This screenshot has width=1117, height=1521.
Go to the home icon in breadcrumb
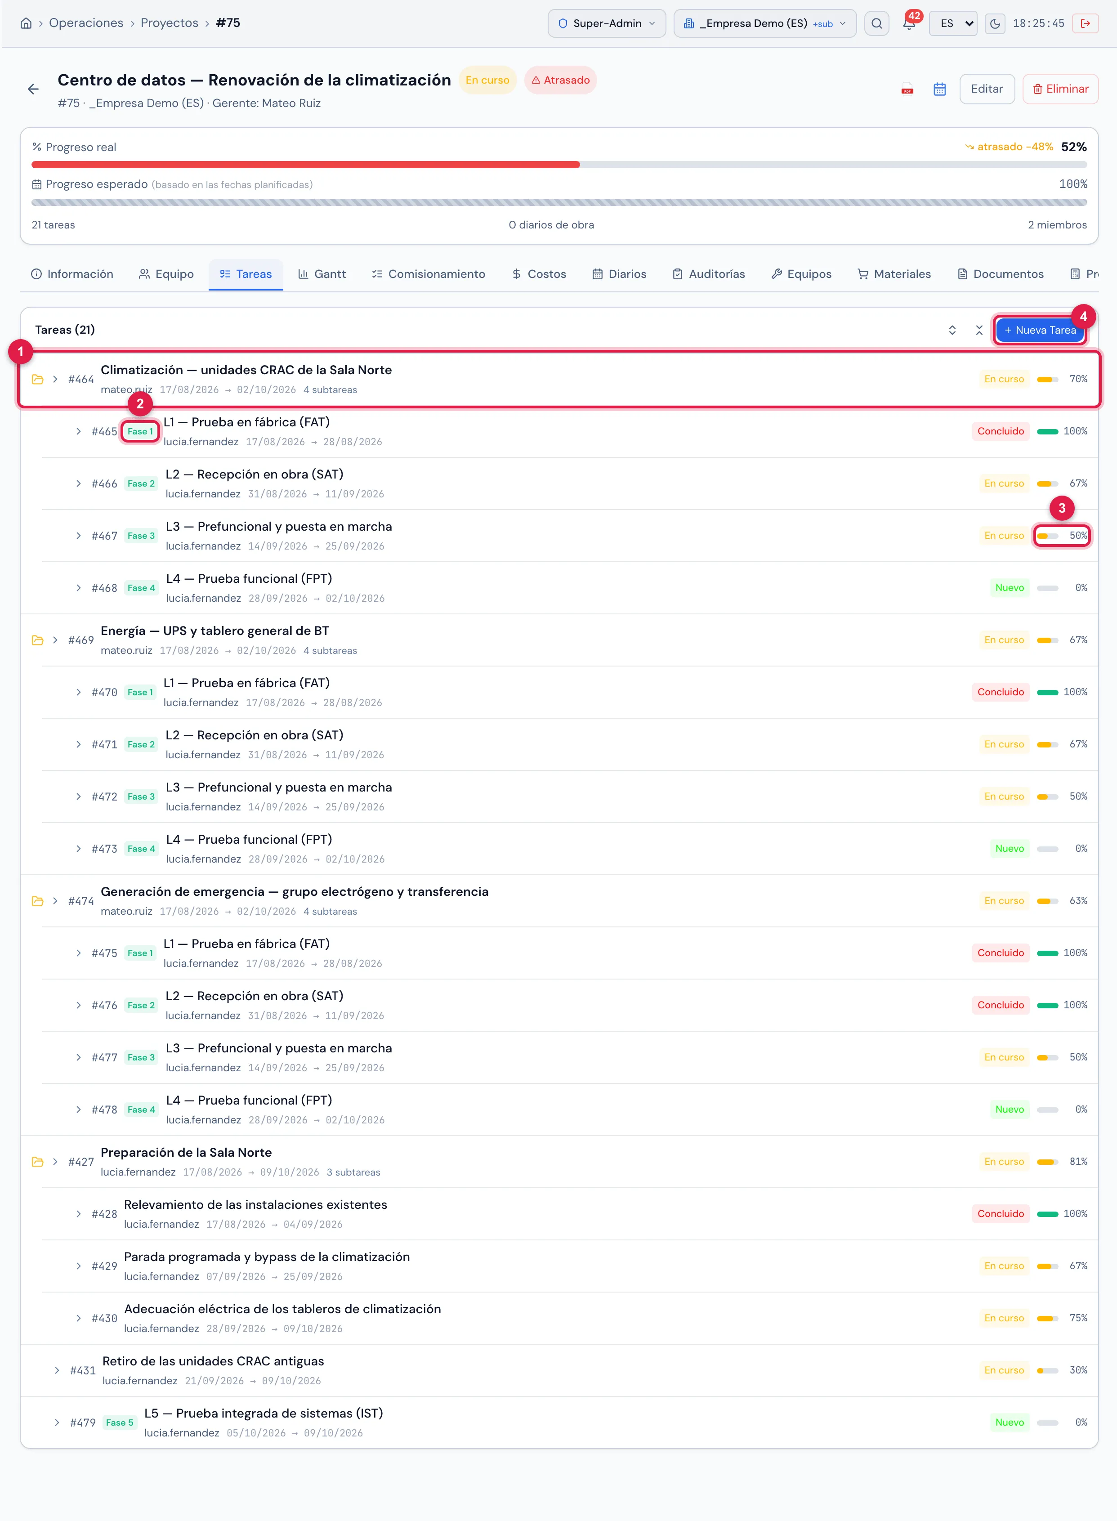pos(26,23)
